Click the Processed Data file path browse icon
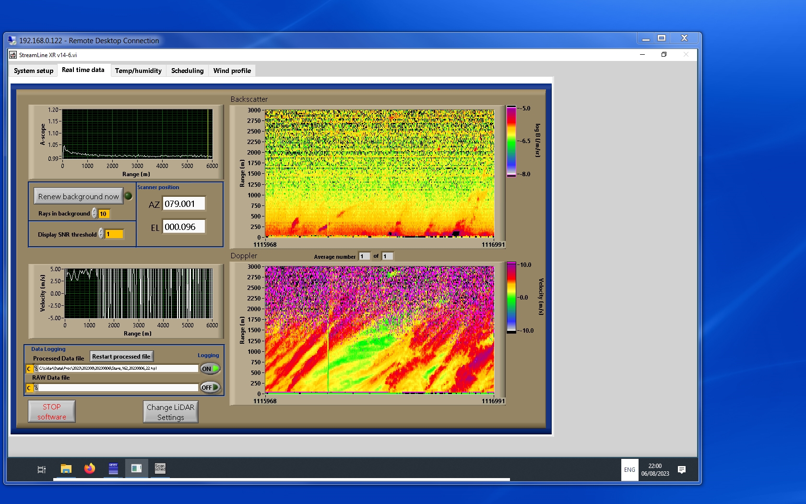 coord(36,369)
